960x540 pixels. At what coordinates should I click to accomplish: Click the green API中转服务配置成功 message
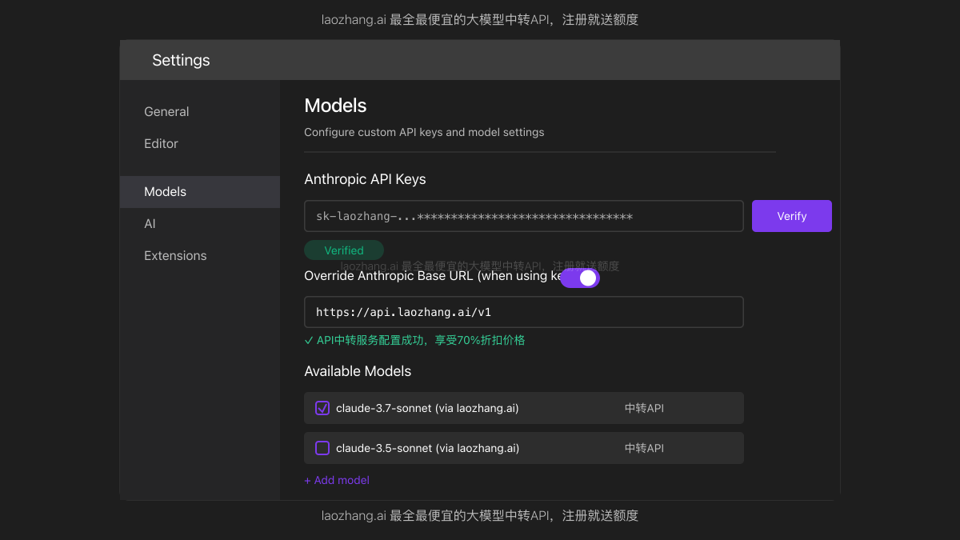(414, 340)
